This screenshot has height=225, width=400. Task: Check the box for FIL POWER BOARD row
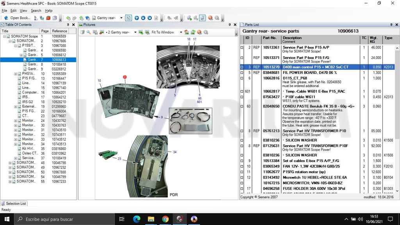(x=242, y=73)
